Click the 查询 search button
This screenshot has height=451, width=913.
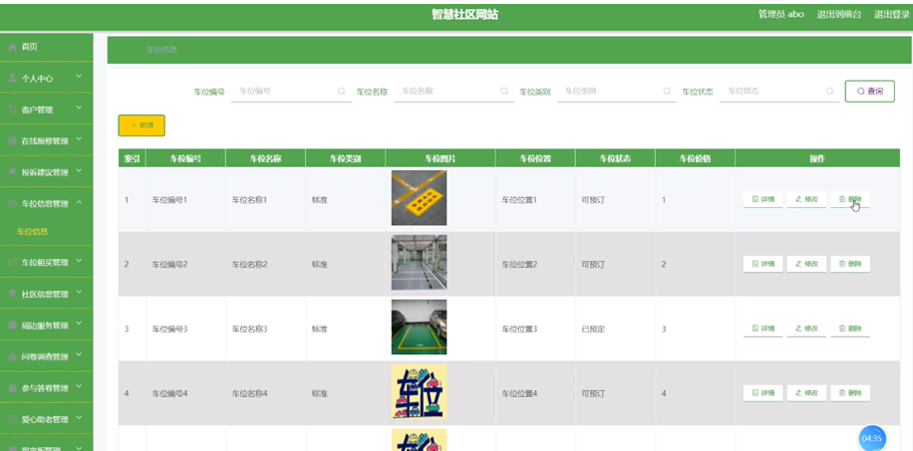870,92
